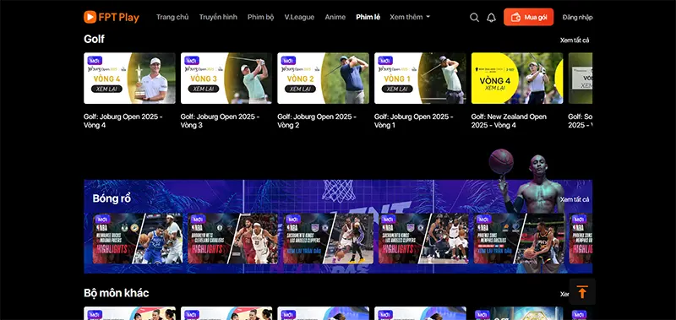Select the Phim lẻ navigation item
The height and width of the screenshot is (320, 676).
368,17
